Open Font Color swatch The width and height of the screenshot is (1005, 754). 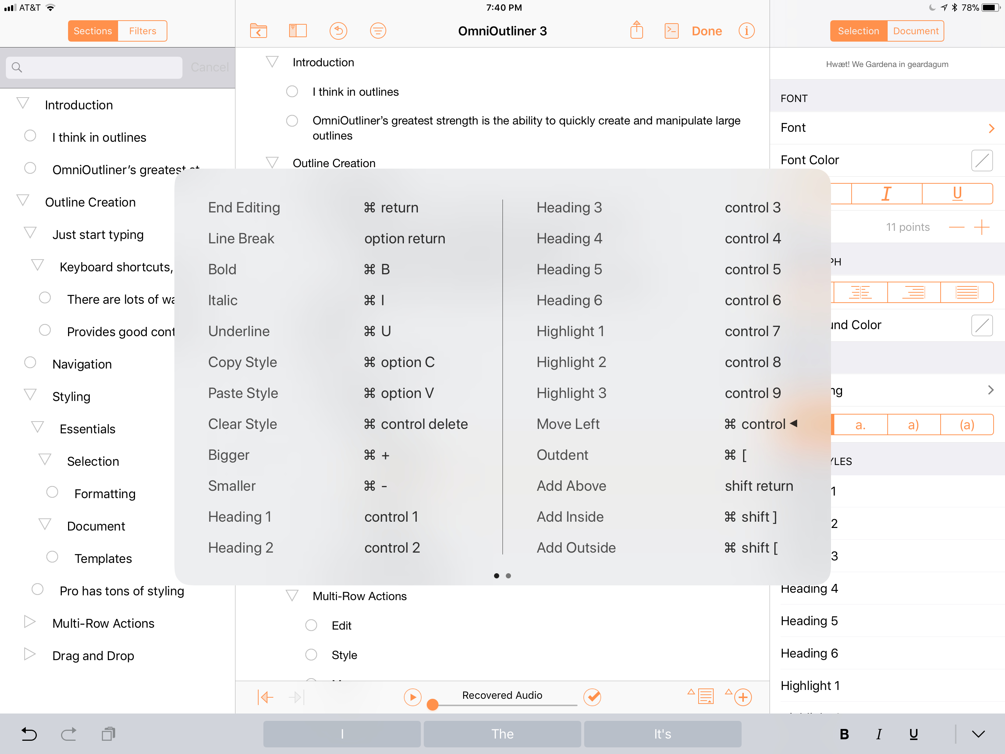point(981,160)
